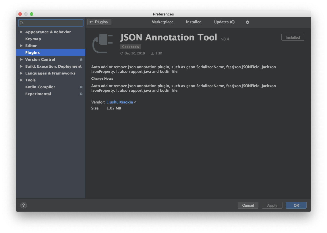The height and width of the screenshot is (233, 327).
Task: Close the Preferences window
Action: click(20, 14)
